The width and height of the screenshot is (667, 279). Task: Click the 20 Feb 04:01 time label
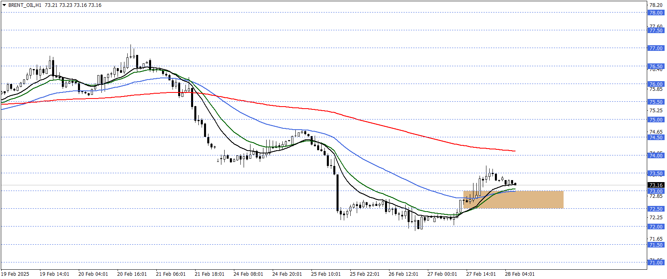tap(93, 274)
